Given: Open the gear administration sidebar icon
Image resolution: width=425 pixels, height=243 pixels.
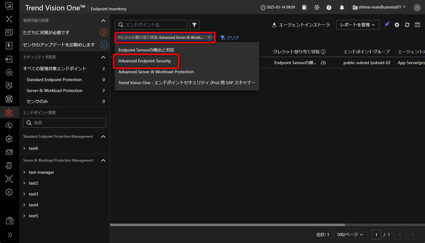Looking at the screenshot, I should (9, 192).
